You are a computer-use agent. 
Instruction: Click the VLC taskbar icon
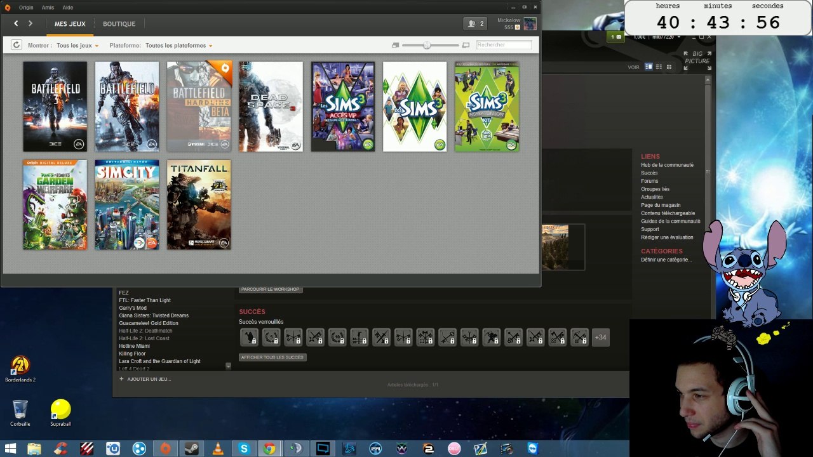click(x=218, y=449)
